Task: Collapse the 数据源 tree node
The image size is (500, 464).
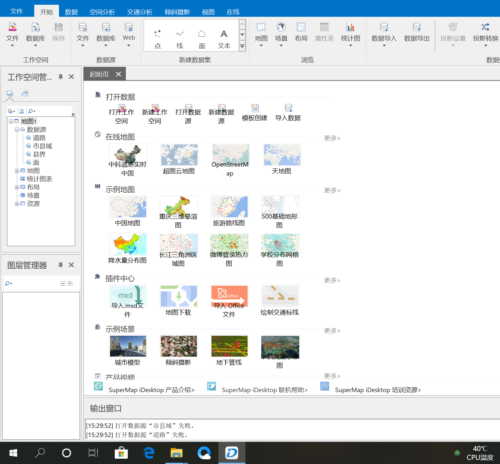Action: pyautogui.click(x=17, y=130)
